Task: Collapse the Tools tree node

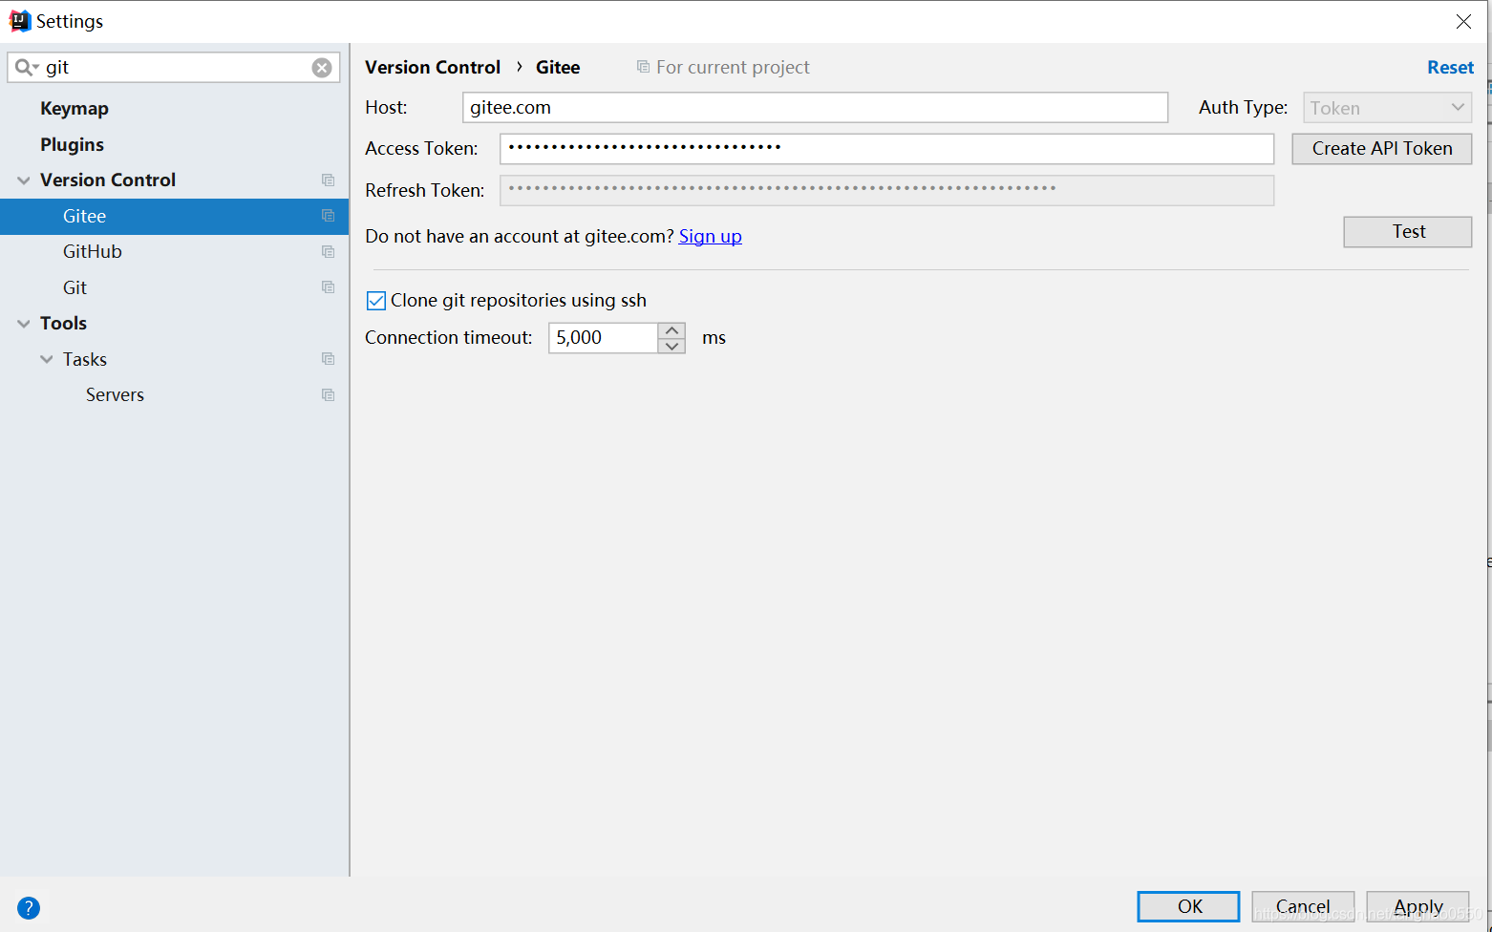Action: tap(24, 324)
